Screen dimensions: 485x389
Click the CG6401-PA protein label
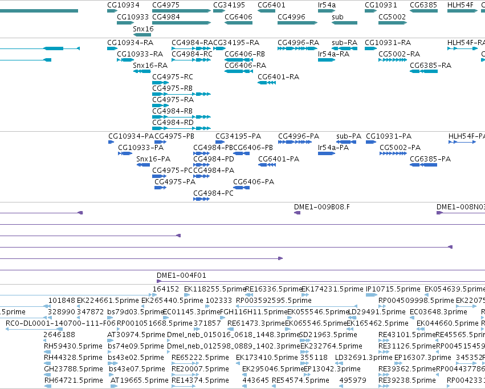tap(279, 159)
